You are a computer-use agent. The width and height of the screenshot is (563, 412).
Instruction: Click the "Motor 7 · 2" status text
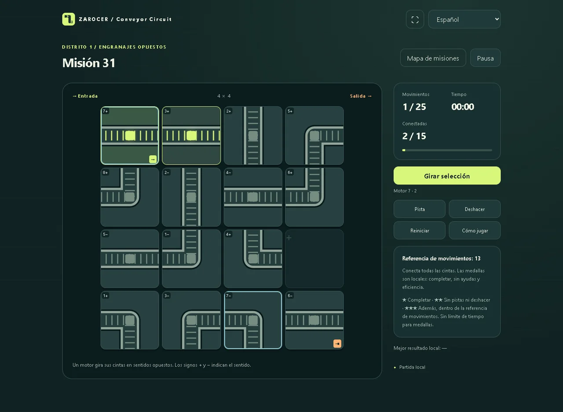tap(405, 191)
